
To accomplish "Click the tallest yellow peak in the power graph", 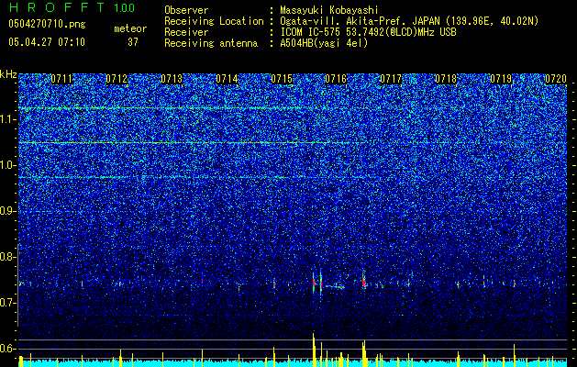I will coord(314,350).
